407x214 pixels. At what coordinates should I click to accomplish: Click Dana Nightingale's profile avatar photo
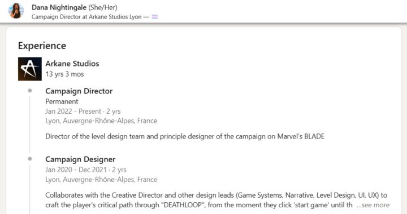(16, 11)
